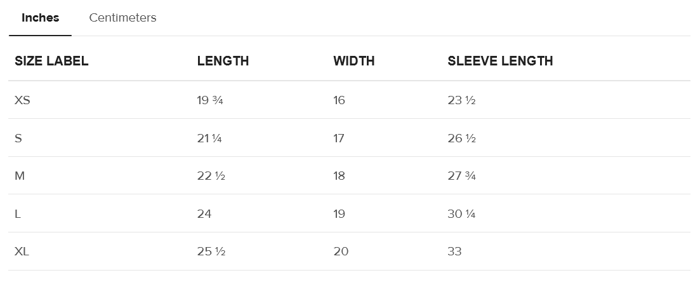Viewport: 693px width, 282px height.
Task: Click the XS sleeve length 23 ½
Action: (x=461, y=100)
